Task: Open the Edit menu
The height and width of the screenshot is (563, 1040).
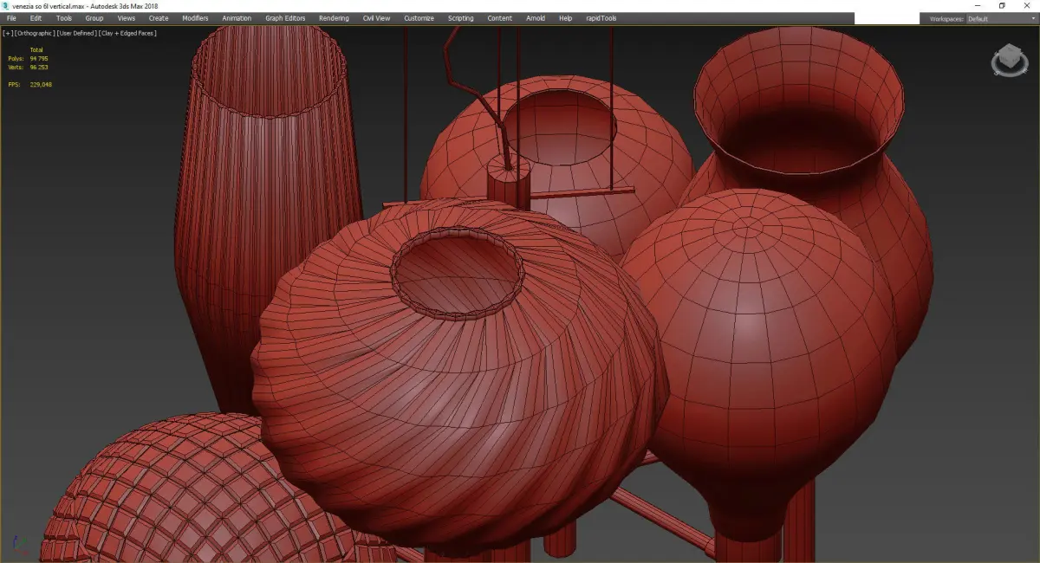Action: [36, 18]
